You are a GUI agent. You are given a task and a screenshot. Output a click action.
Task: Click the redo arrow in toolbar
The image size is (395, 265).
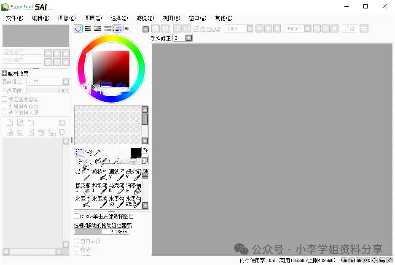[x=165, y=29]
